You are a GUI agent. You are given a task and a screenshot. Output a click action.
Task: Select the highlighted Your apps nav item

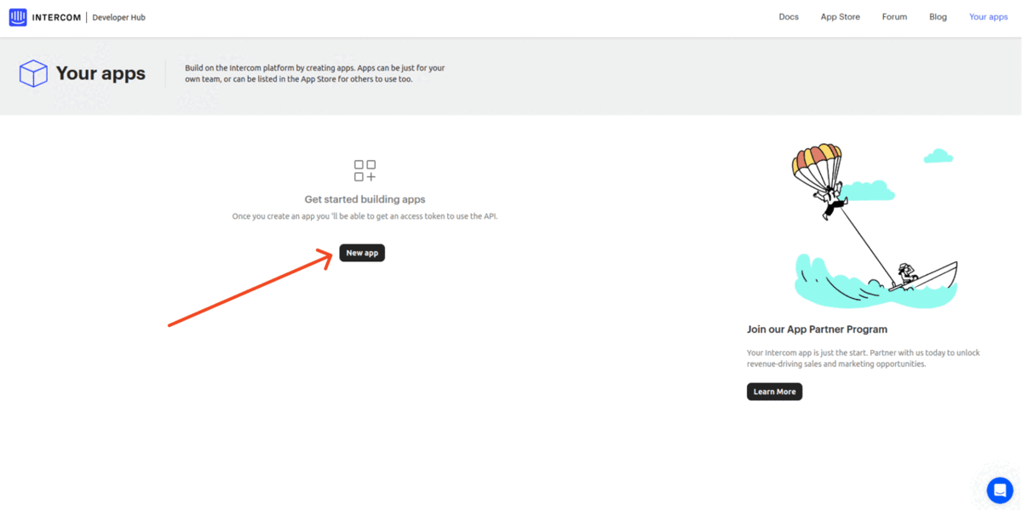click(x=988, y=16)
